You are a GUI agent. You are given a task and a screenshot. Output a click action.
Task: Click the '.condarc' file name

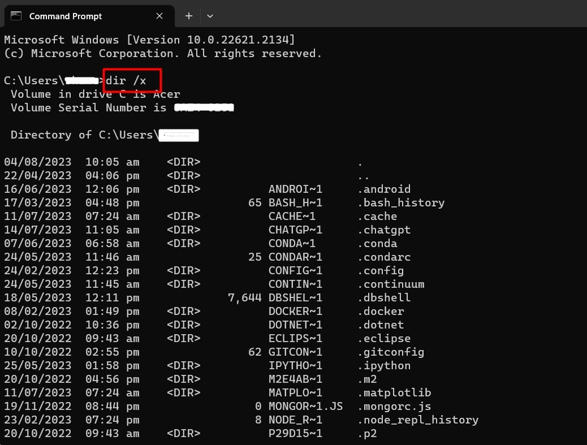point(384,257)
